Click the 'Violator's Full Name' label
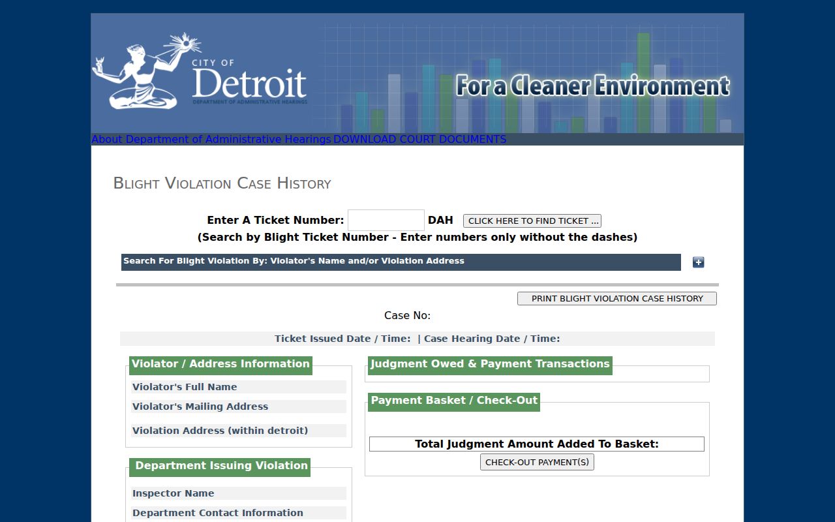835x522 pixels. 185,387
